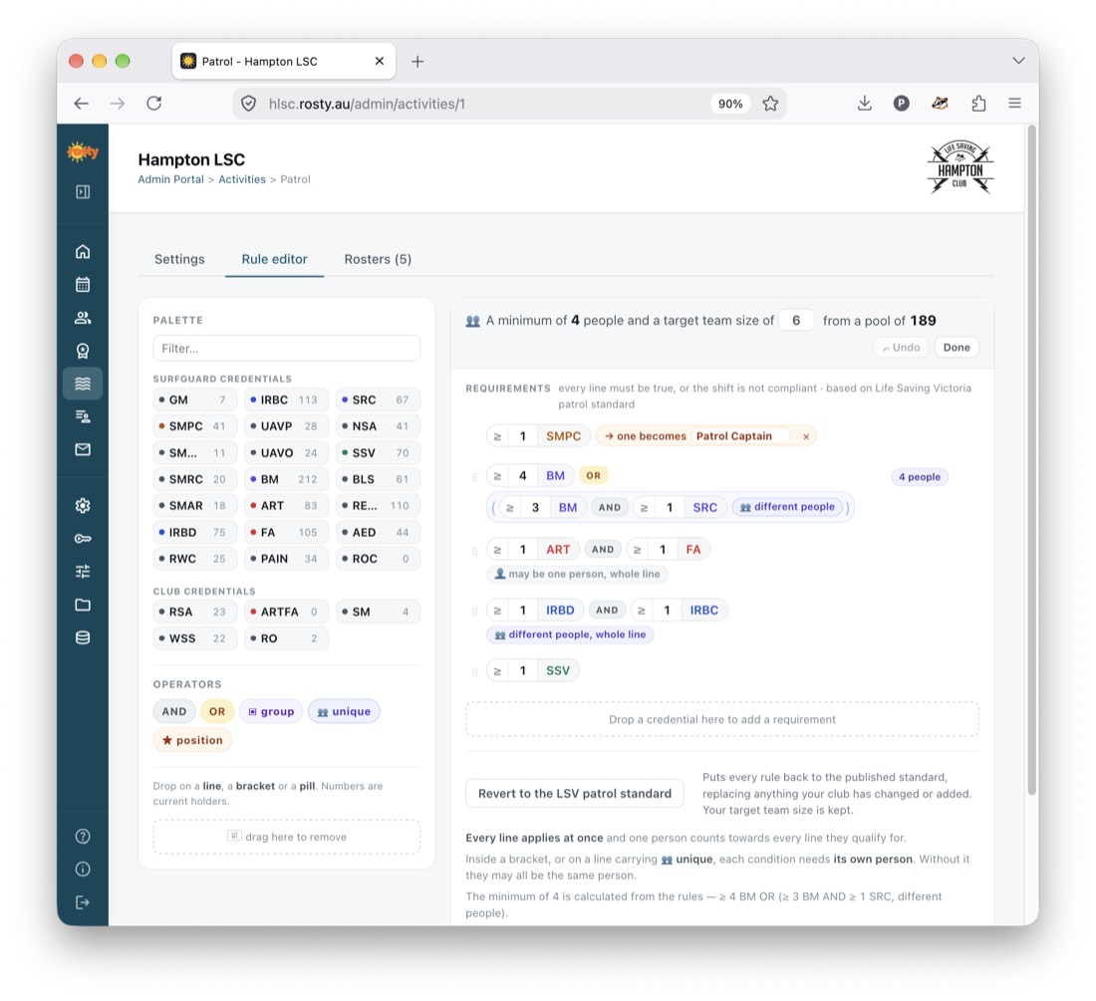This screenshot has height=1001, width=1096.
Task: Click the Activities breadcrumb link
Action: coord(242,179)
